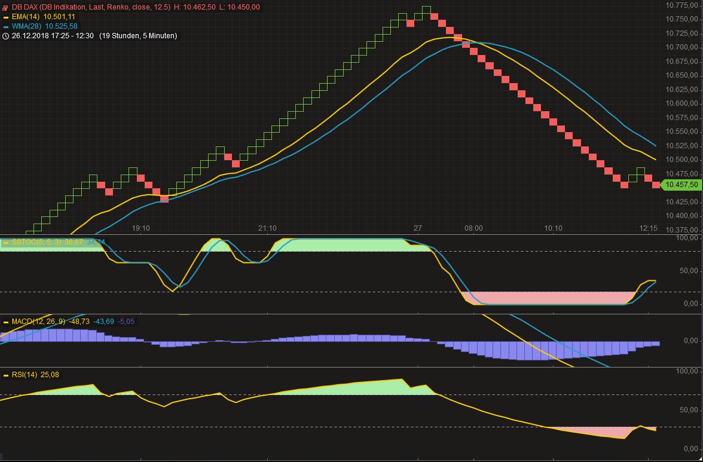Select the EMA(14) indicator label
The image size is (703, 462).
[26, 17]
